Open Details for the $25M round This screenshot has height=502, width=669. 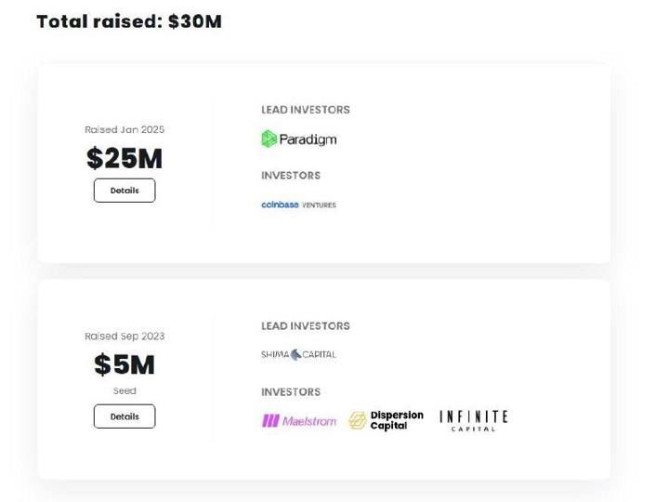pyautogui.click(x=125, y=191)
